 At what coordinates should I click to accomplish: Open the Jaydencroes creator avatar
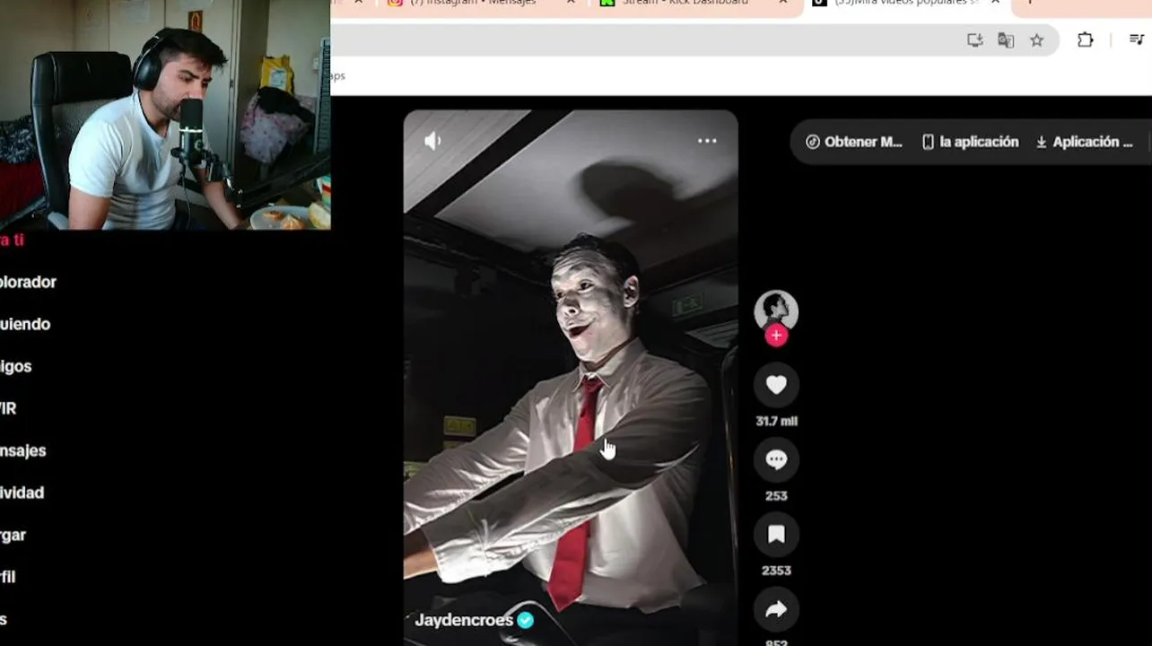(776, 310)
